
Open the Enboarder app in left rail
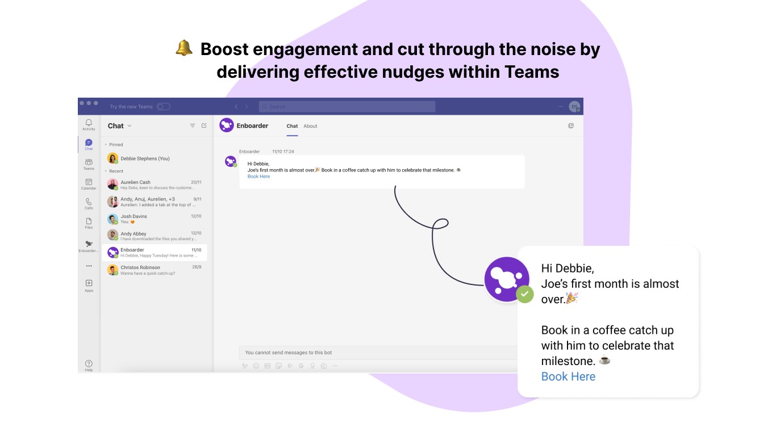[89, 246]
